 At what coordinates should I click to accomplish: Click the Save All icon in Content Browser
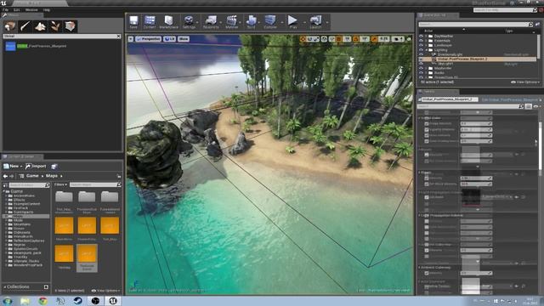click(54, 167)
